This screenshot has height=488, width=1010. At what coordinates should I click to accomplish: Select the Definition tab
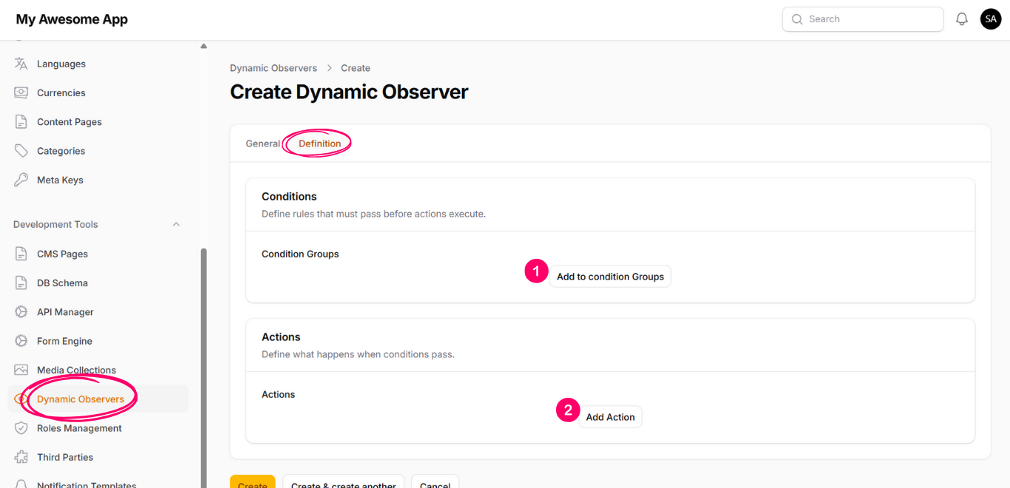click(319, 143)
